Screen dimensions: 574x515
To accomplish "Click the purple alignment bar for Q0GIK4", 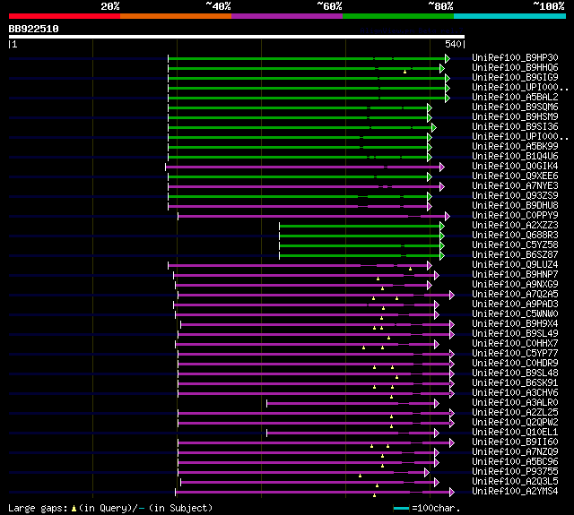I will [x=303, y=167].
